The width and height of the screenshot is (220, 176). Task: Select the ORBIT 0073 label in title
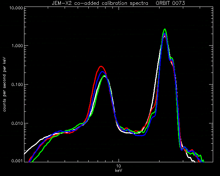point(170,3)
